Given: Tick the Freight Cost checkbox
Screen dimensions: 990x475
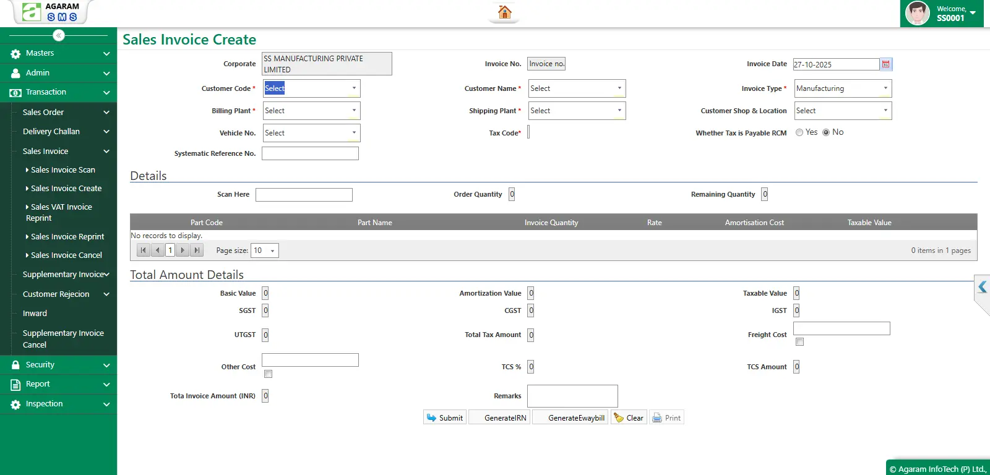Looking at the screenshot, I should coord(799,342).
